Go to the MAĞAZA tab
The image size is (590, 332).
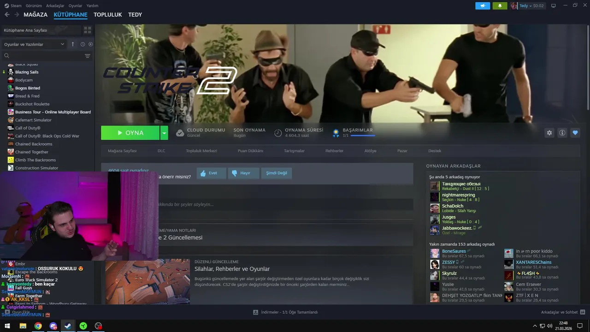(35, 15)
